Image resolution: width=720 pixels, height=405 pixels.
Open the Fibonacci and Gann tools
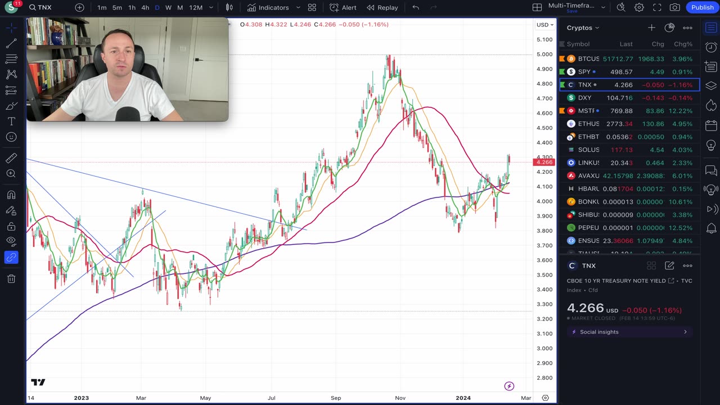coord(11,59)
